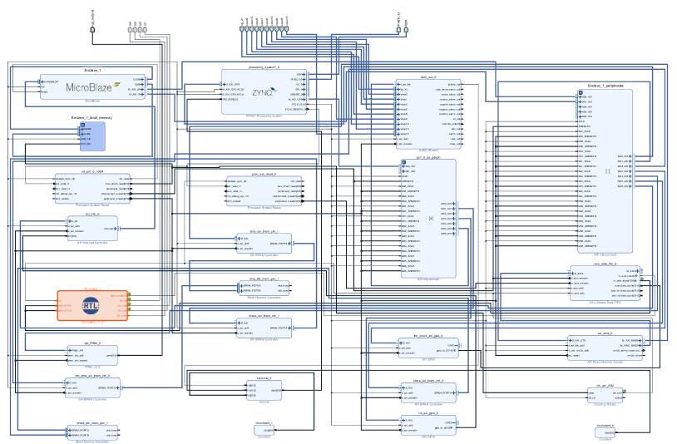Expand the DDR interface pin on ZYNQ
The width and height of the screenshot is (677, 444).
[x=304, y=74]
